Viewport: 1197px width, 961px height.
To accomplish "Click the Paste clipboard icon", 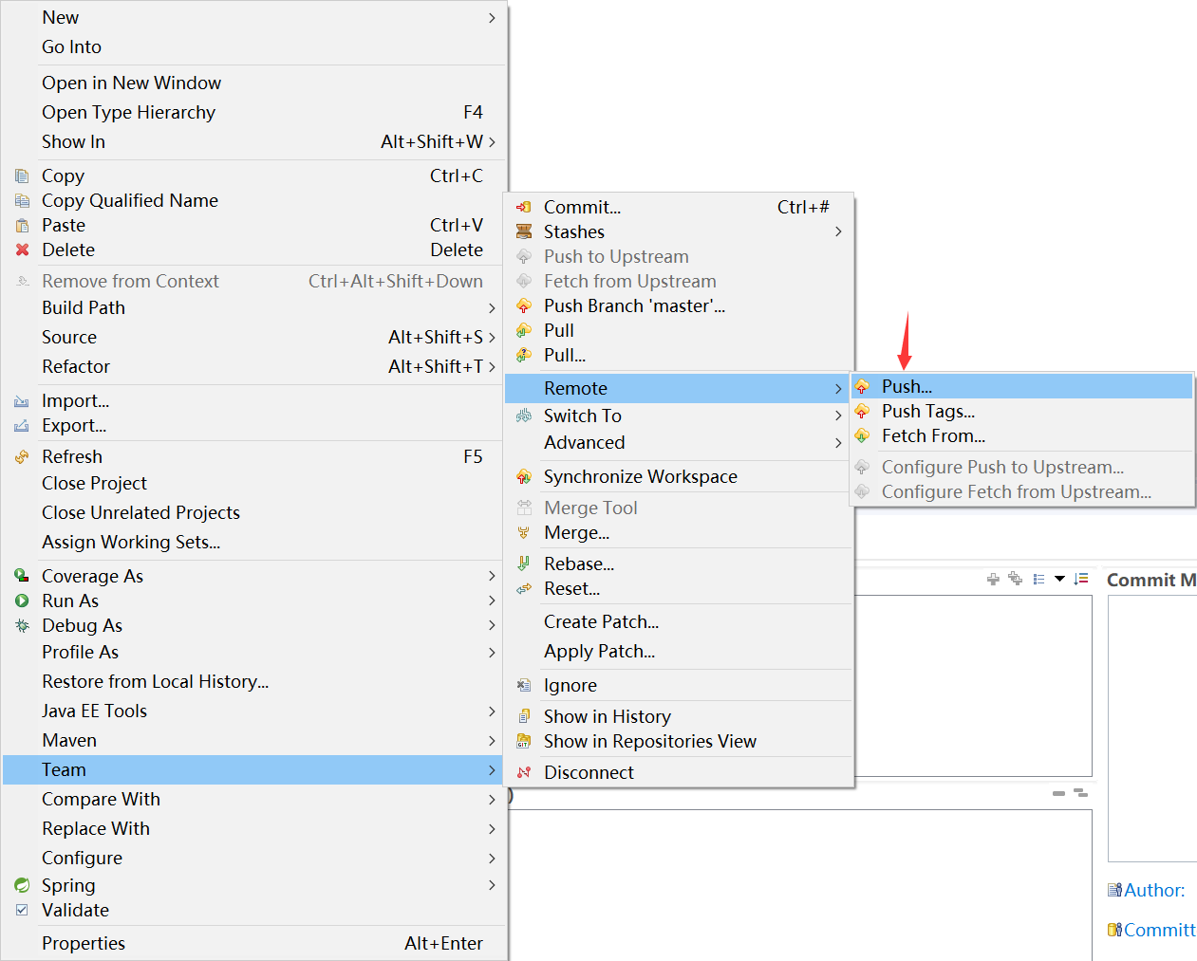I will click(x=22, y=225).
